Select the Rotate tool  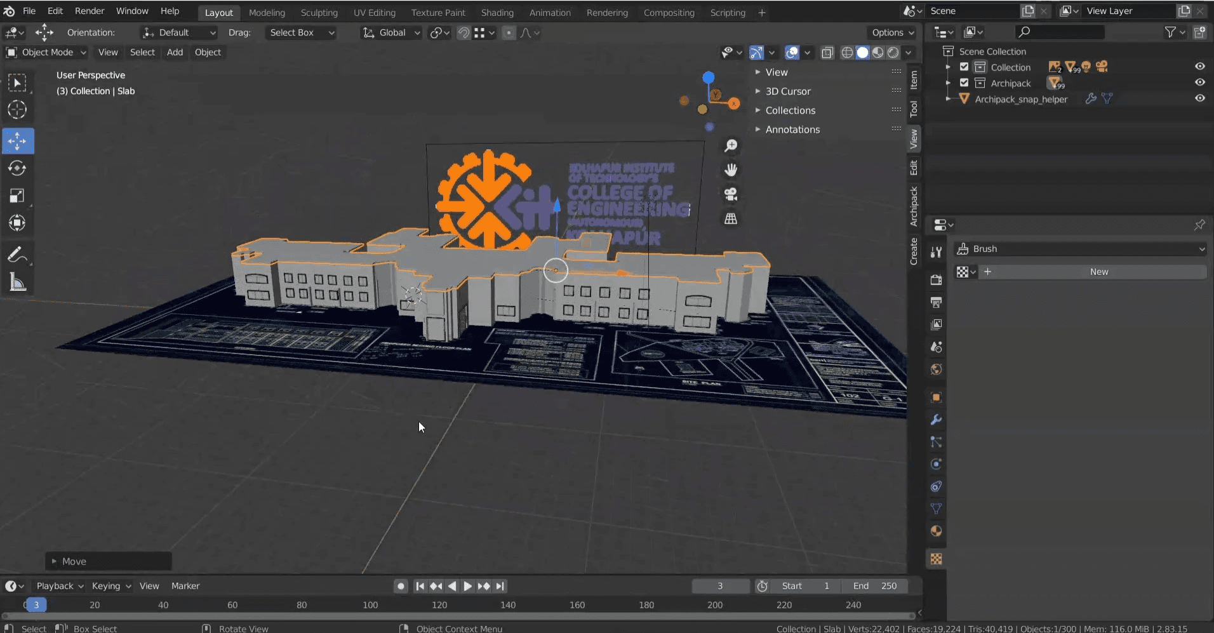(17, 168)
